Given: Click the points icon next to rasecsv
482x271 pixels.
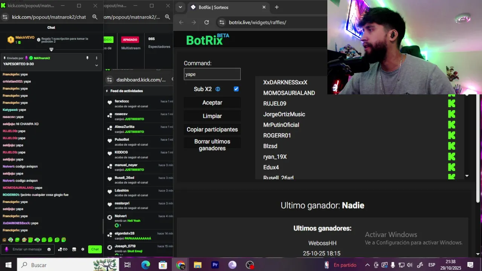Looking at the screenshot, I should pos(110,115).
